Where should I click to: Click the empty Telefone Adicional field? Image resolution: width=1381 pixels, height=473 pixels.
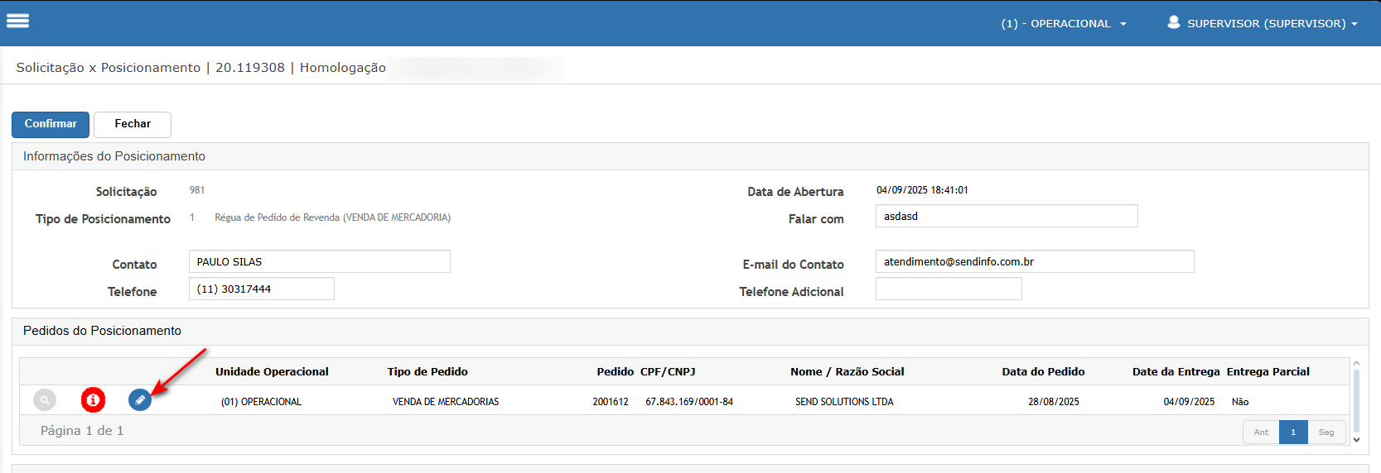pyautogui.click(x=948, y=289)
